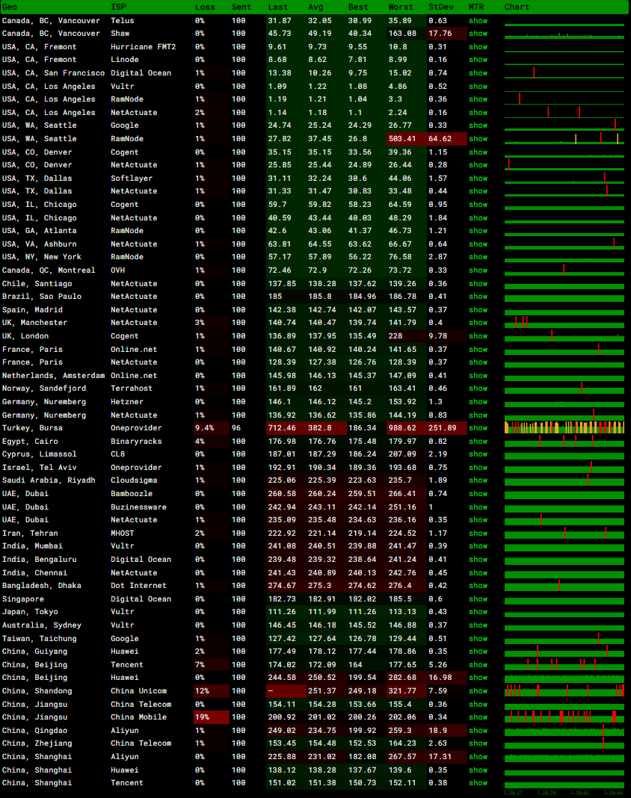Open MTR show link for Canada Vancouver Telus
This screenshot has height=798, width=631.
478,21
